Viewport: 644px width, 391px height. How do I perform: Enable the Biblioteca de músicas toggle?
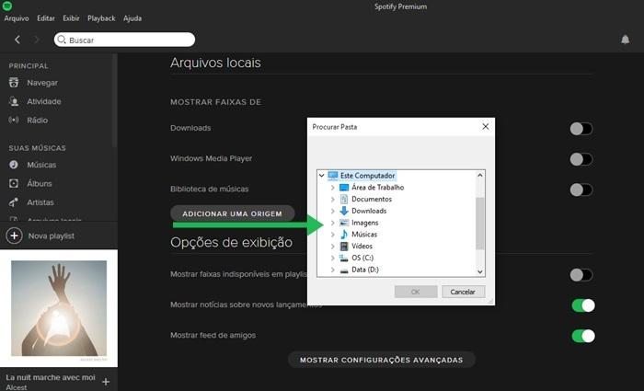click(x=581, y=190)
